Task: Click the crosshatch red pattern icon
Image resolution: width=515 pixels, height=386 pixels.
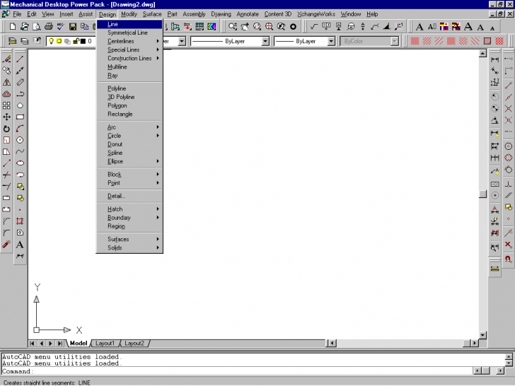Action: [499, 41]
